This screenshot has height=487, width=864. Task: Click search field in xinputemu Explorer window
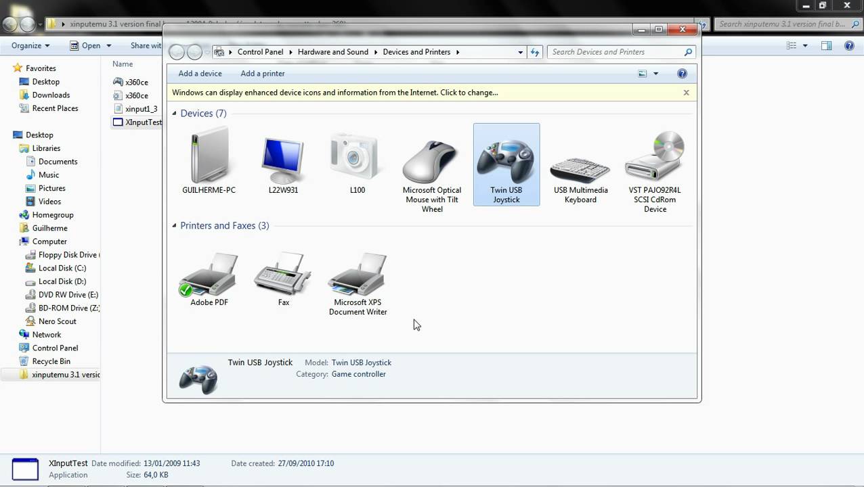tap(787, 24)
